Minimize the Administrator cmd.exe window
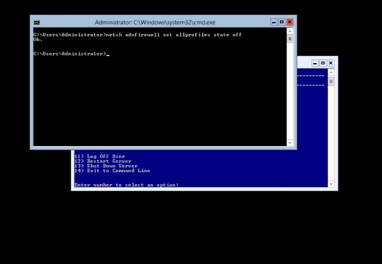382x264 pixels. pos(274,22)
